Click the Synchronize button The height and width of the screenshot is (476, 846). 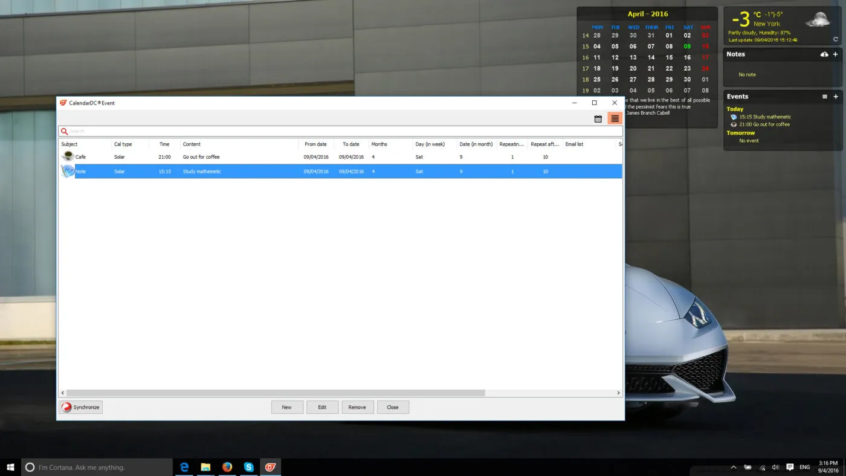(81, 407)
